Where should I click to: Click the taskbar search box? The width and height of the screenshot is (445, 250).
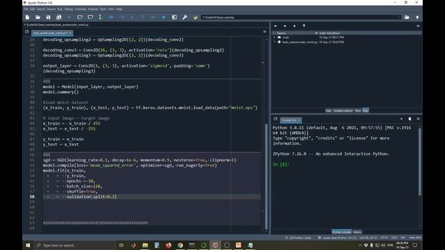(x=74, y=245)
